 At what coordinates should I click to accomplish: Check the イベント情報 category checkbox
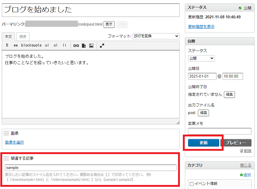pyautogui.click(x=192, y=184)
